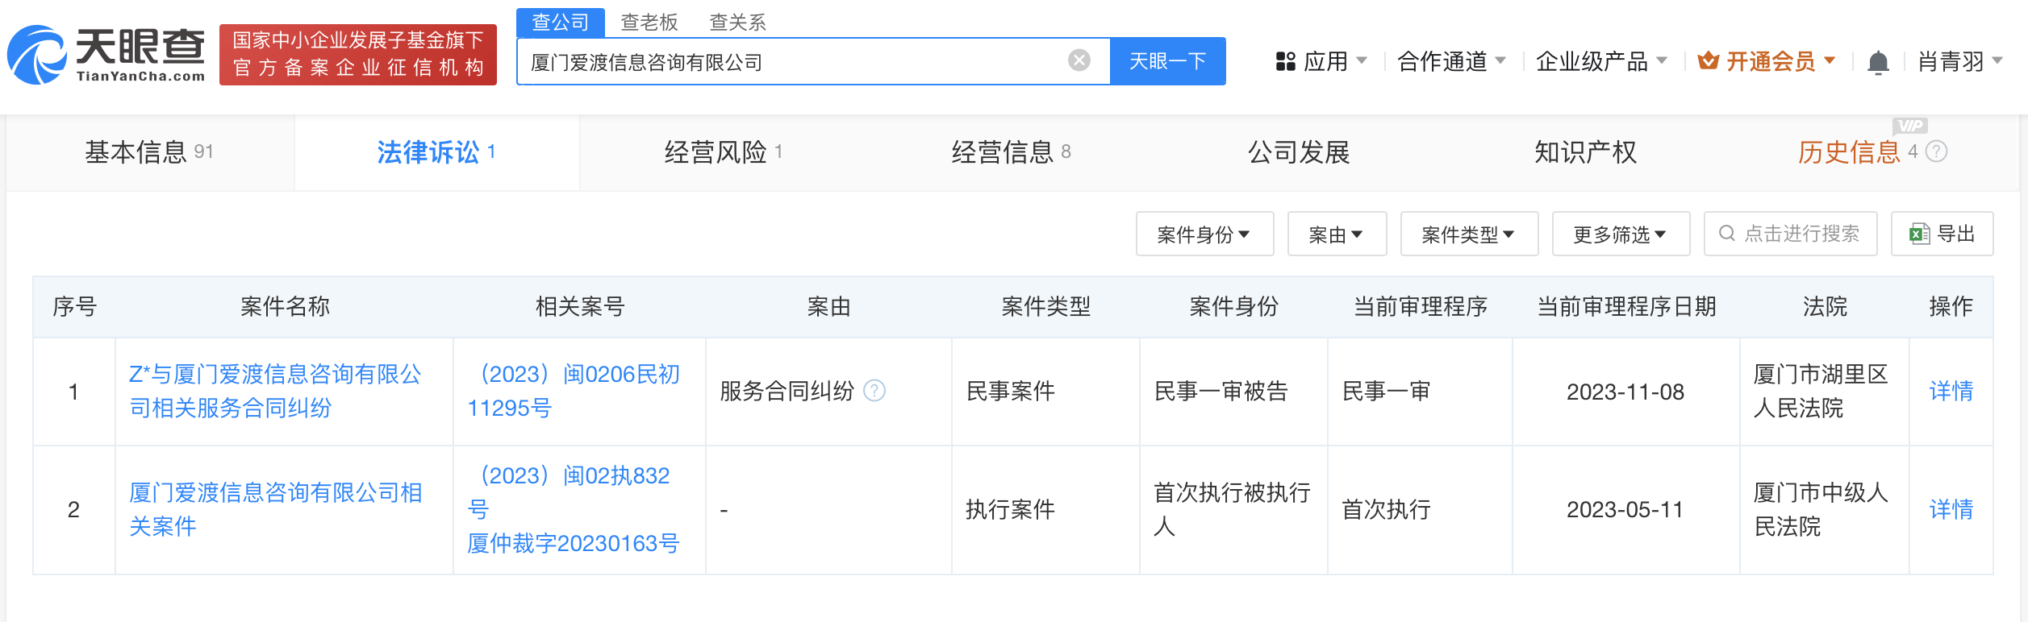Open notifications bell icon
Screen dimensions: 2028x622
(x=1878, y=62)
